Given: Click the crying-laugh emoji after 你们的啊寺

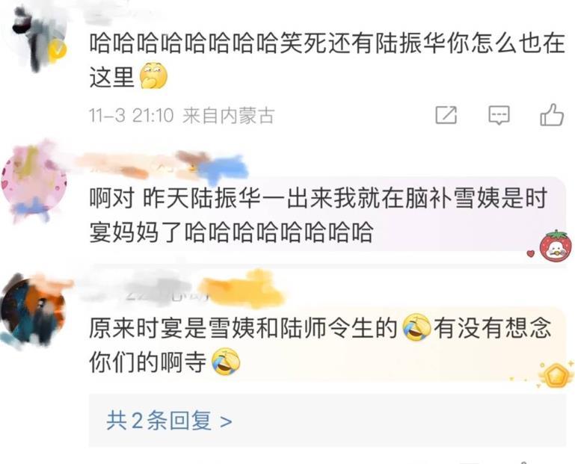Looking at the screenshot, I should [226, 362].
